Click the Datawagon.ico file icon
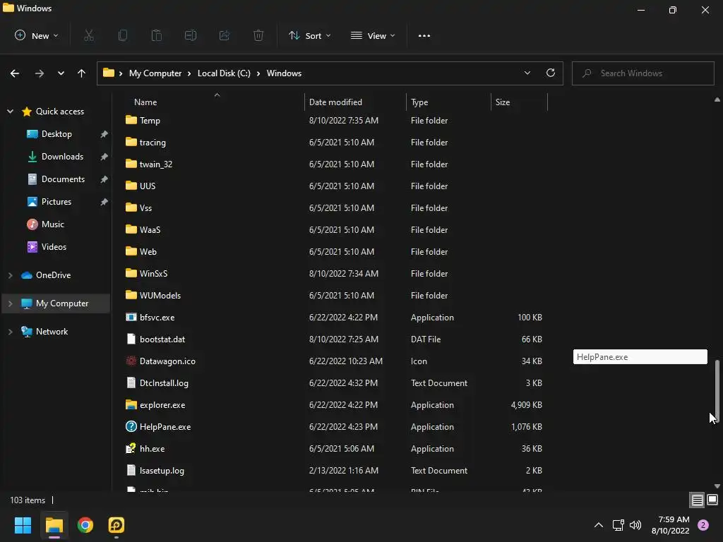 coord(131,361)
